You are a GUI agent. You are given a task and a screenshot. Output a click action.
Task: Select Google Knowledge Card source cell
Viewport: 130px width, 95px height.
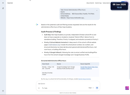point(66,68)
